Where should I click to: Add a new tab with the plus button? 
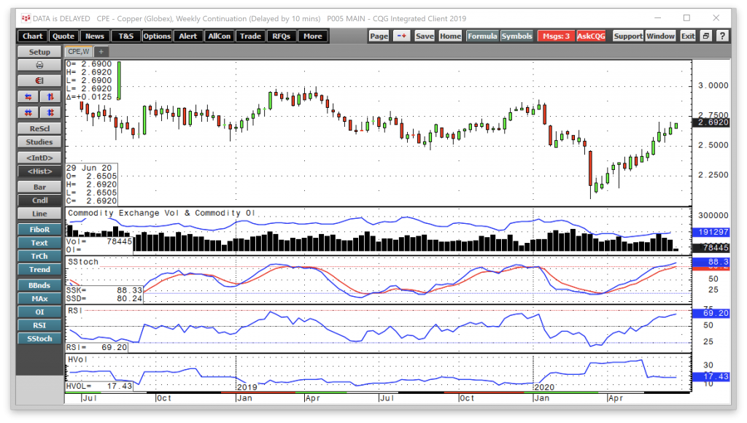pos(101,52)
